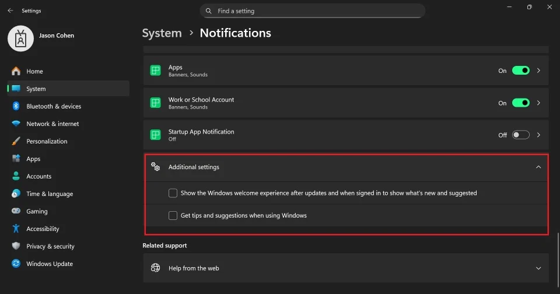
Task: Go to Home settings page
Action: pyautogui.click(x=68, y=71)
